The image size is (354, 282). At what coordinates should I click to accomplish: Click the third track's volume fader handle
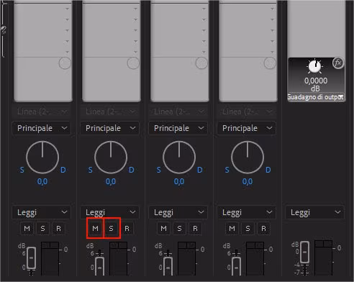click(168, 267)
